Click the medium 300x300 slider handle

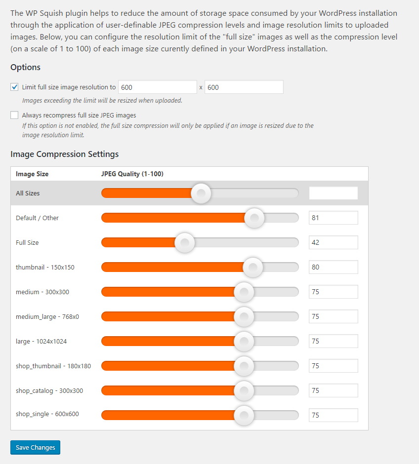click(244, 292)
